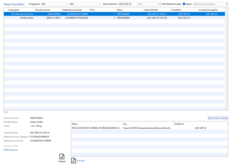
Task: Select the WA nationale Durchfuhr row
Action: point(114,14)
